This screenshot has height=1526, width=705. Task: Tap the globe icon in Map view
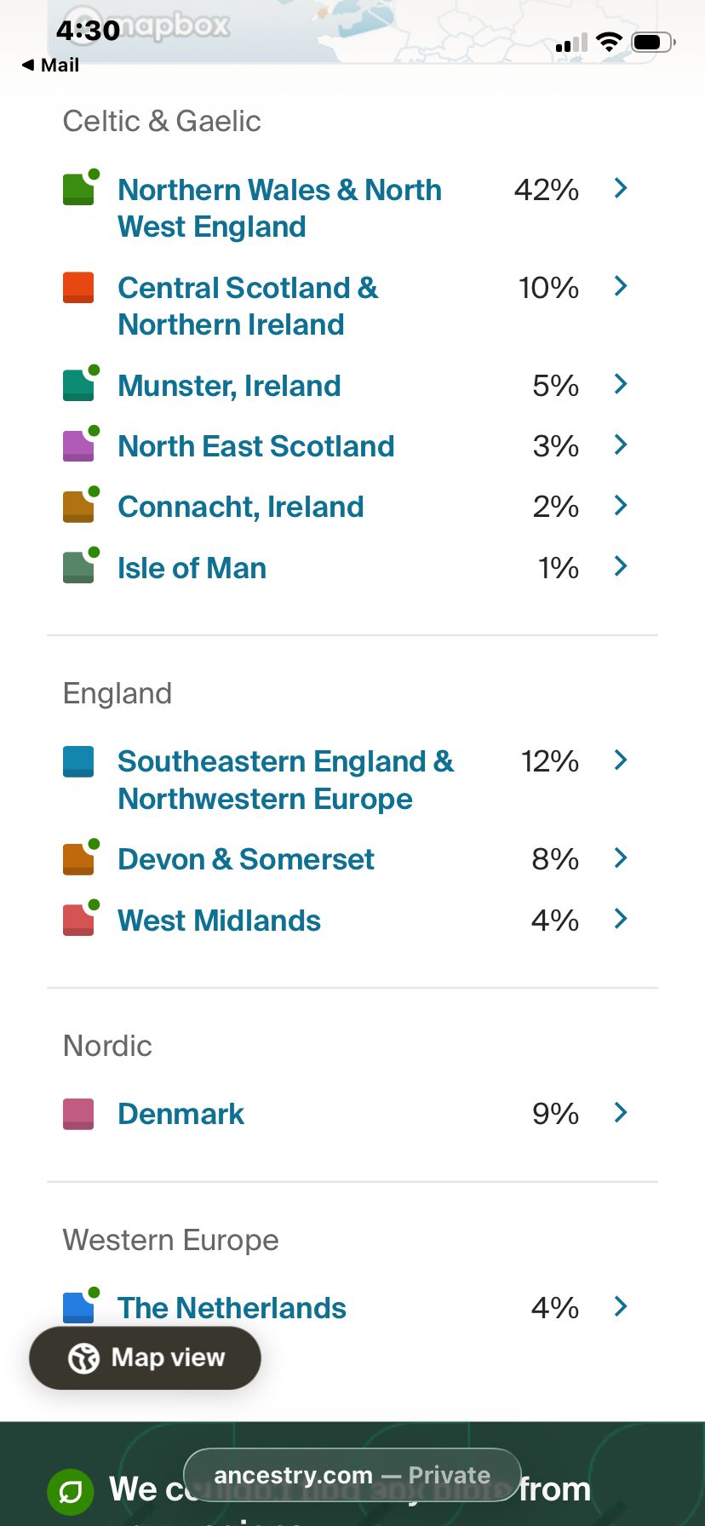[83, 1358]
